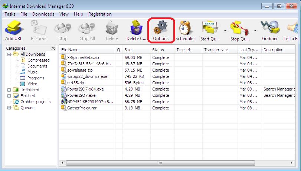
Task: Open the Downloads menu
Action: coord(43,14)
